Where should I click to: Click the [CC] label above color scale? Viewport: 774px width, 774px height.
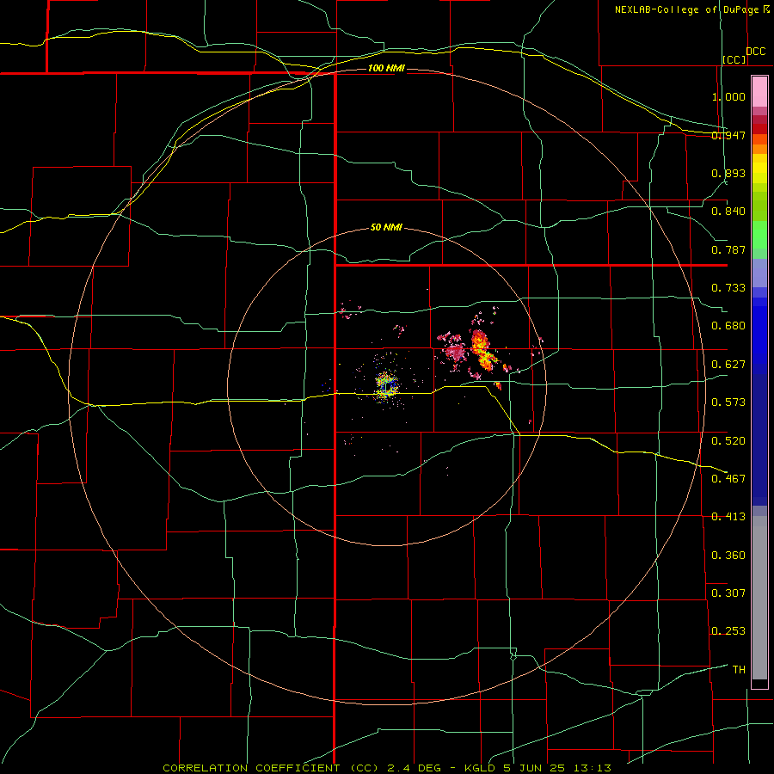734,59
